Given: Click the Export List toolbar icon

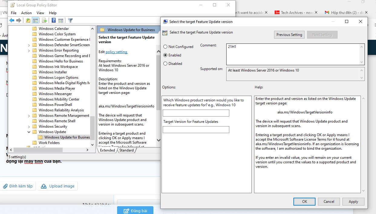Looking at the screenshot, I should 44,21.
